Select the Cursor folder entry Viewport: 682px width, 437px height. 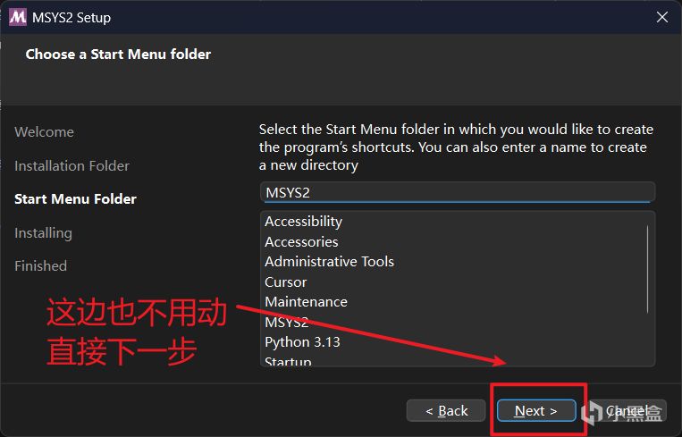[286, 282]
